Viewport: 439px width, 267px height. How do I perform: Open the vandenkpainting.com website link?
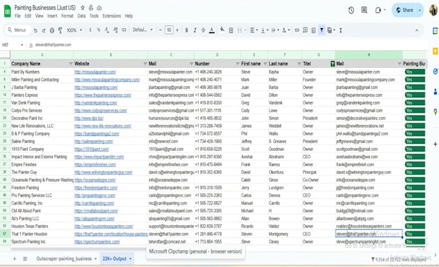click(x=96, y=103)
